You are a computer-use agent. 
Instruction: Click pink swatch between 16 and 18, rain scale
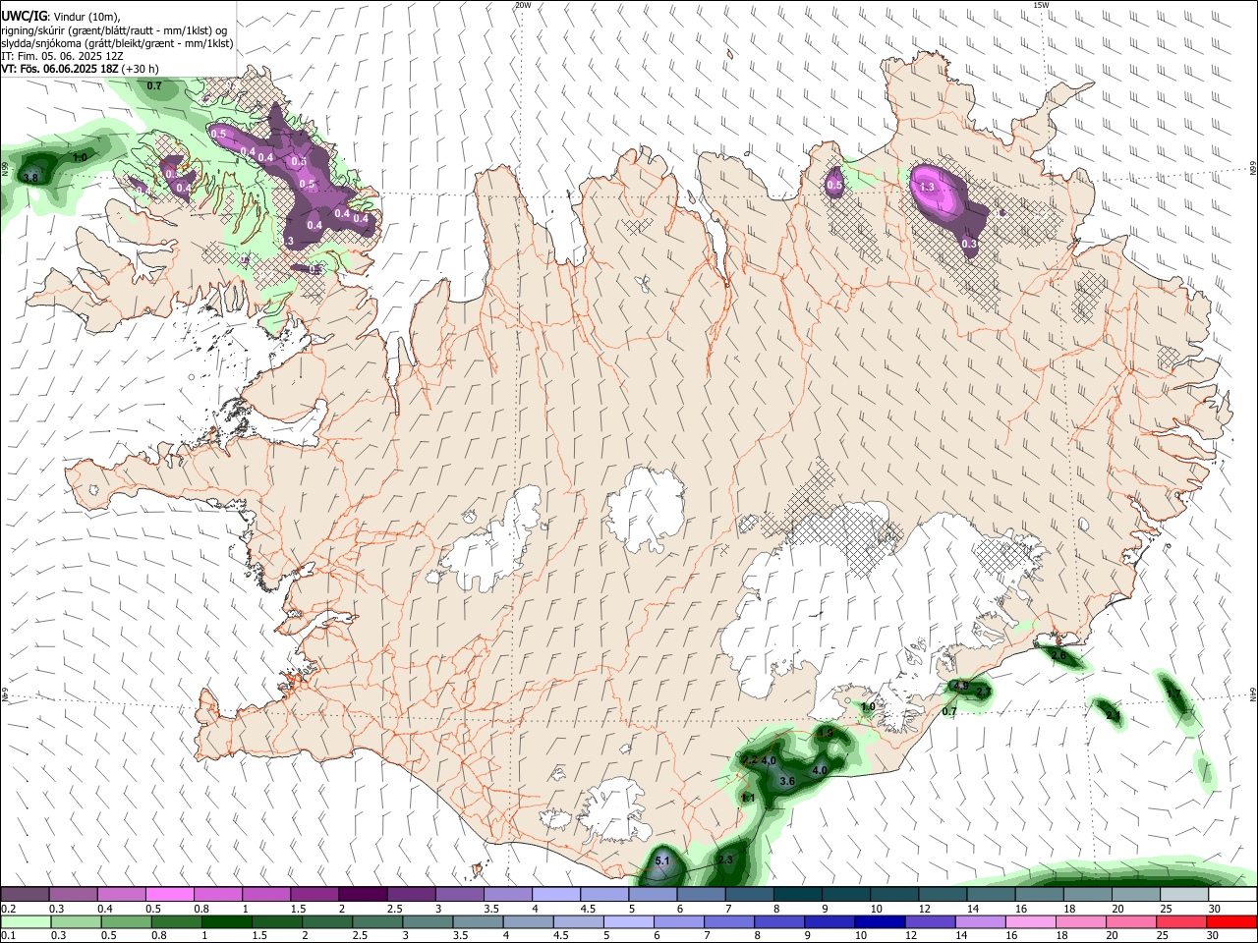[x=1030, y=922]
